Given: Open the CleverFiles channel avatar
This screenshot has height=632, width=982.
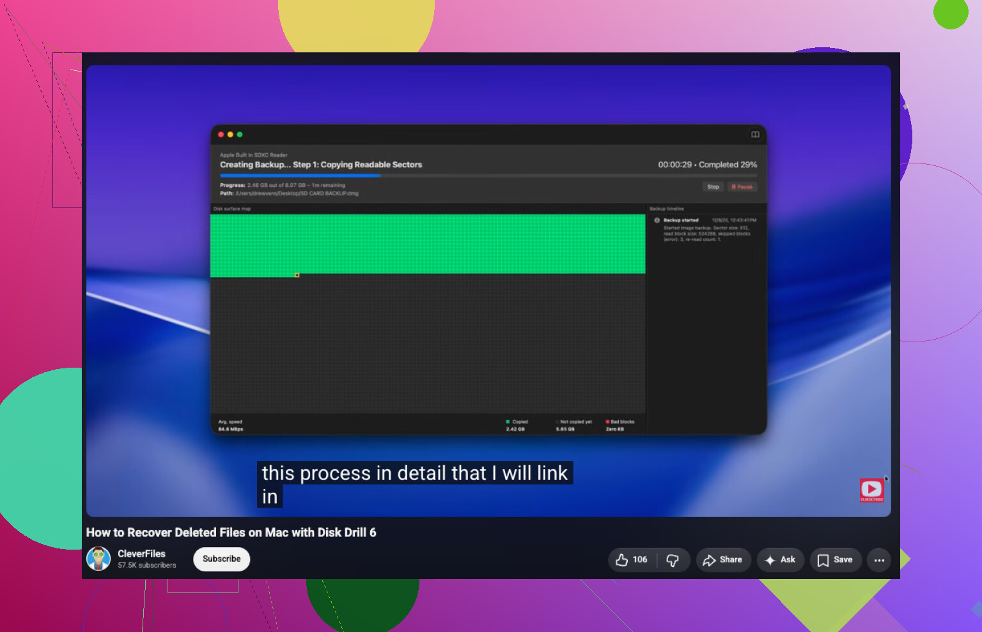Looking at the screenshot, I should coord(98,559).
